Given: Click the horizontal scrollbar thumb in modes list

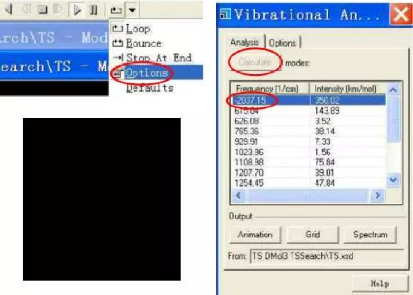Looking at the screenshot, I should pos(308,196).
